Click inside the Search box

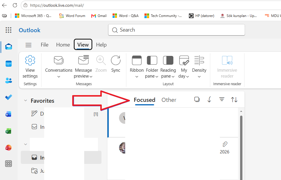(177, 30)
